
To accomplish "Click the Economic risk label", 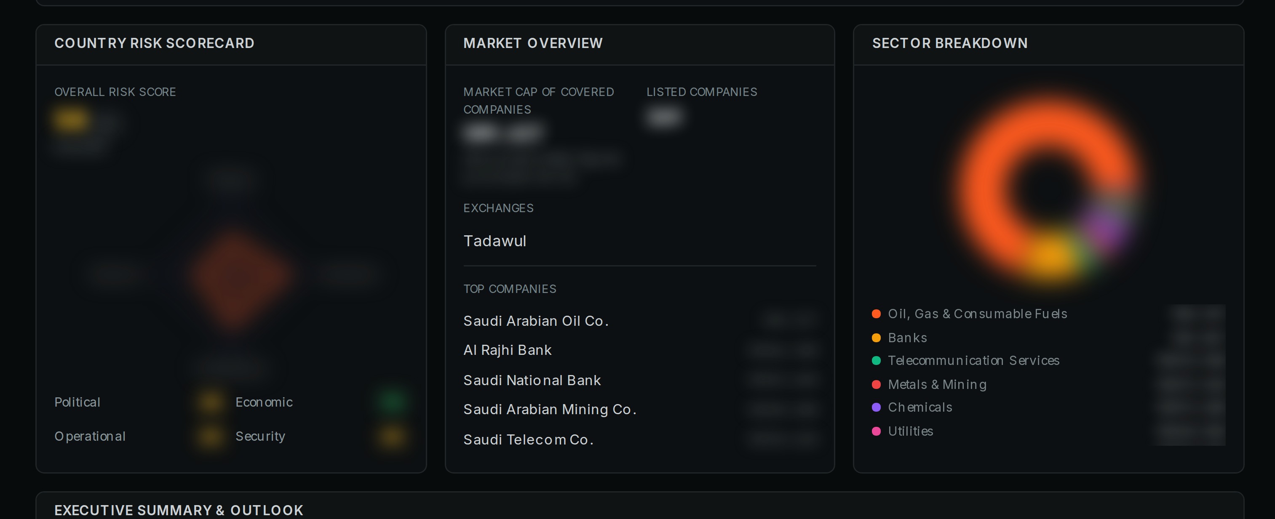I will tap(264, 402).
